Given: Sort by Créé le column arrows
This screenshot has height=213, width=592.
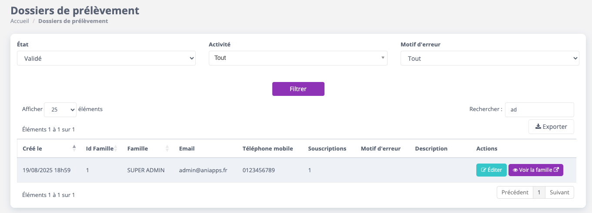Looking at the screenshot, I should click(74, 148).
